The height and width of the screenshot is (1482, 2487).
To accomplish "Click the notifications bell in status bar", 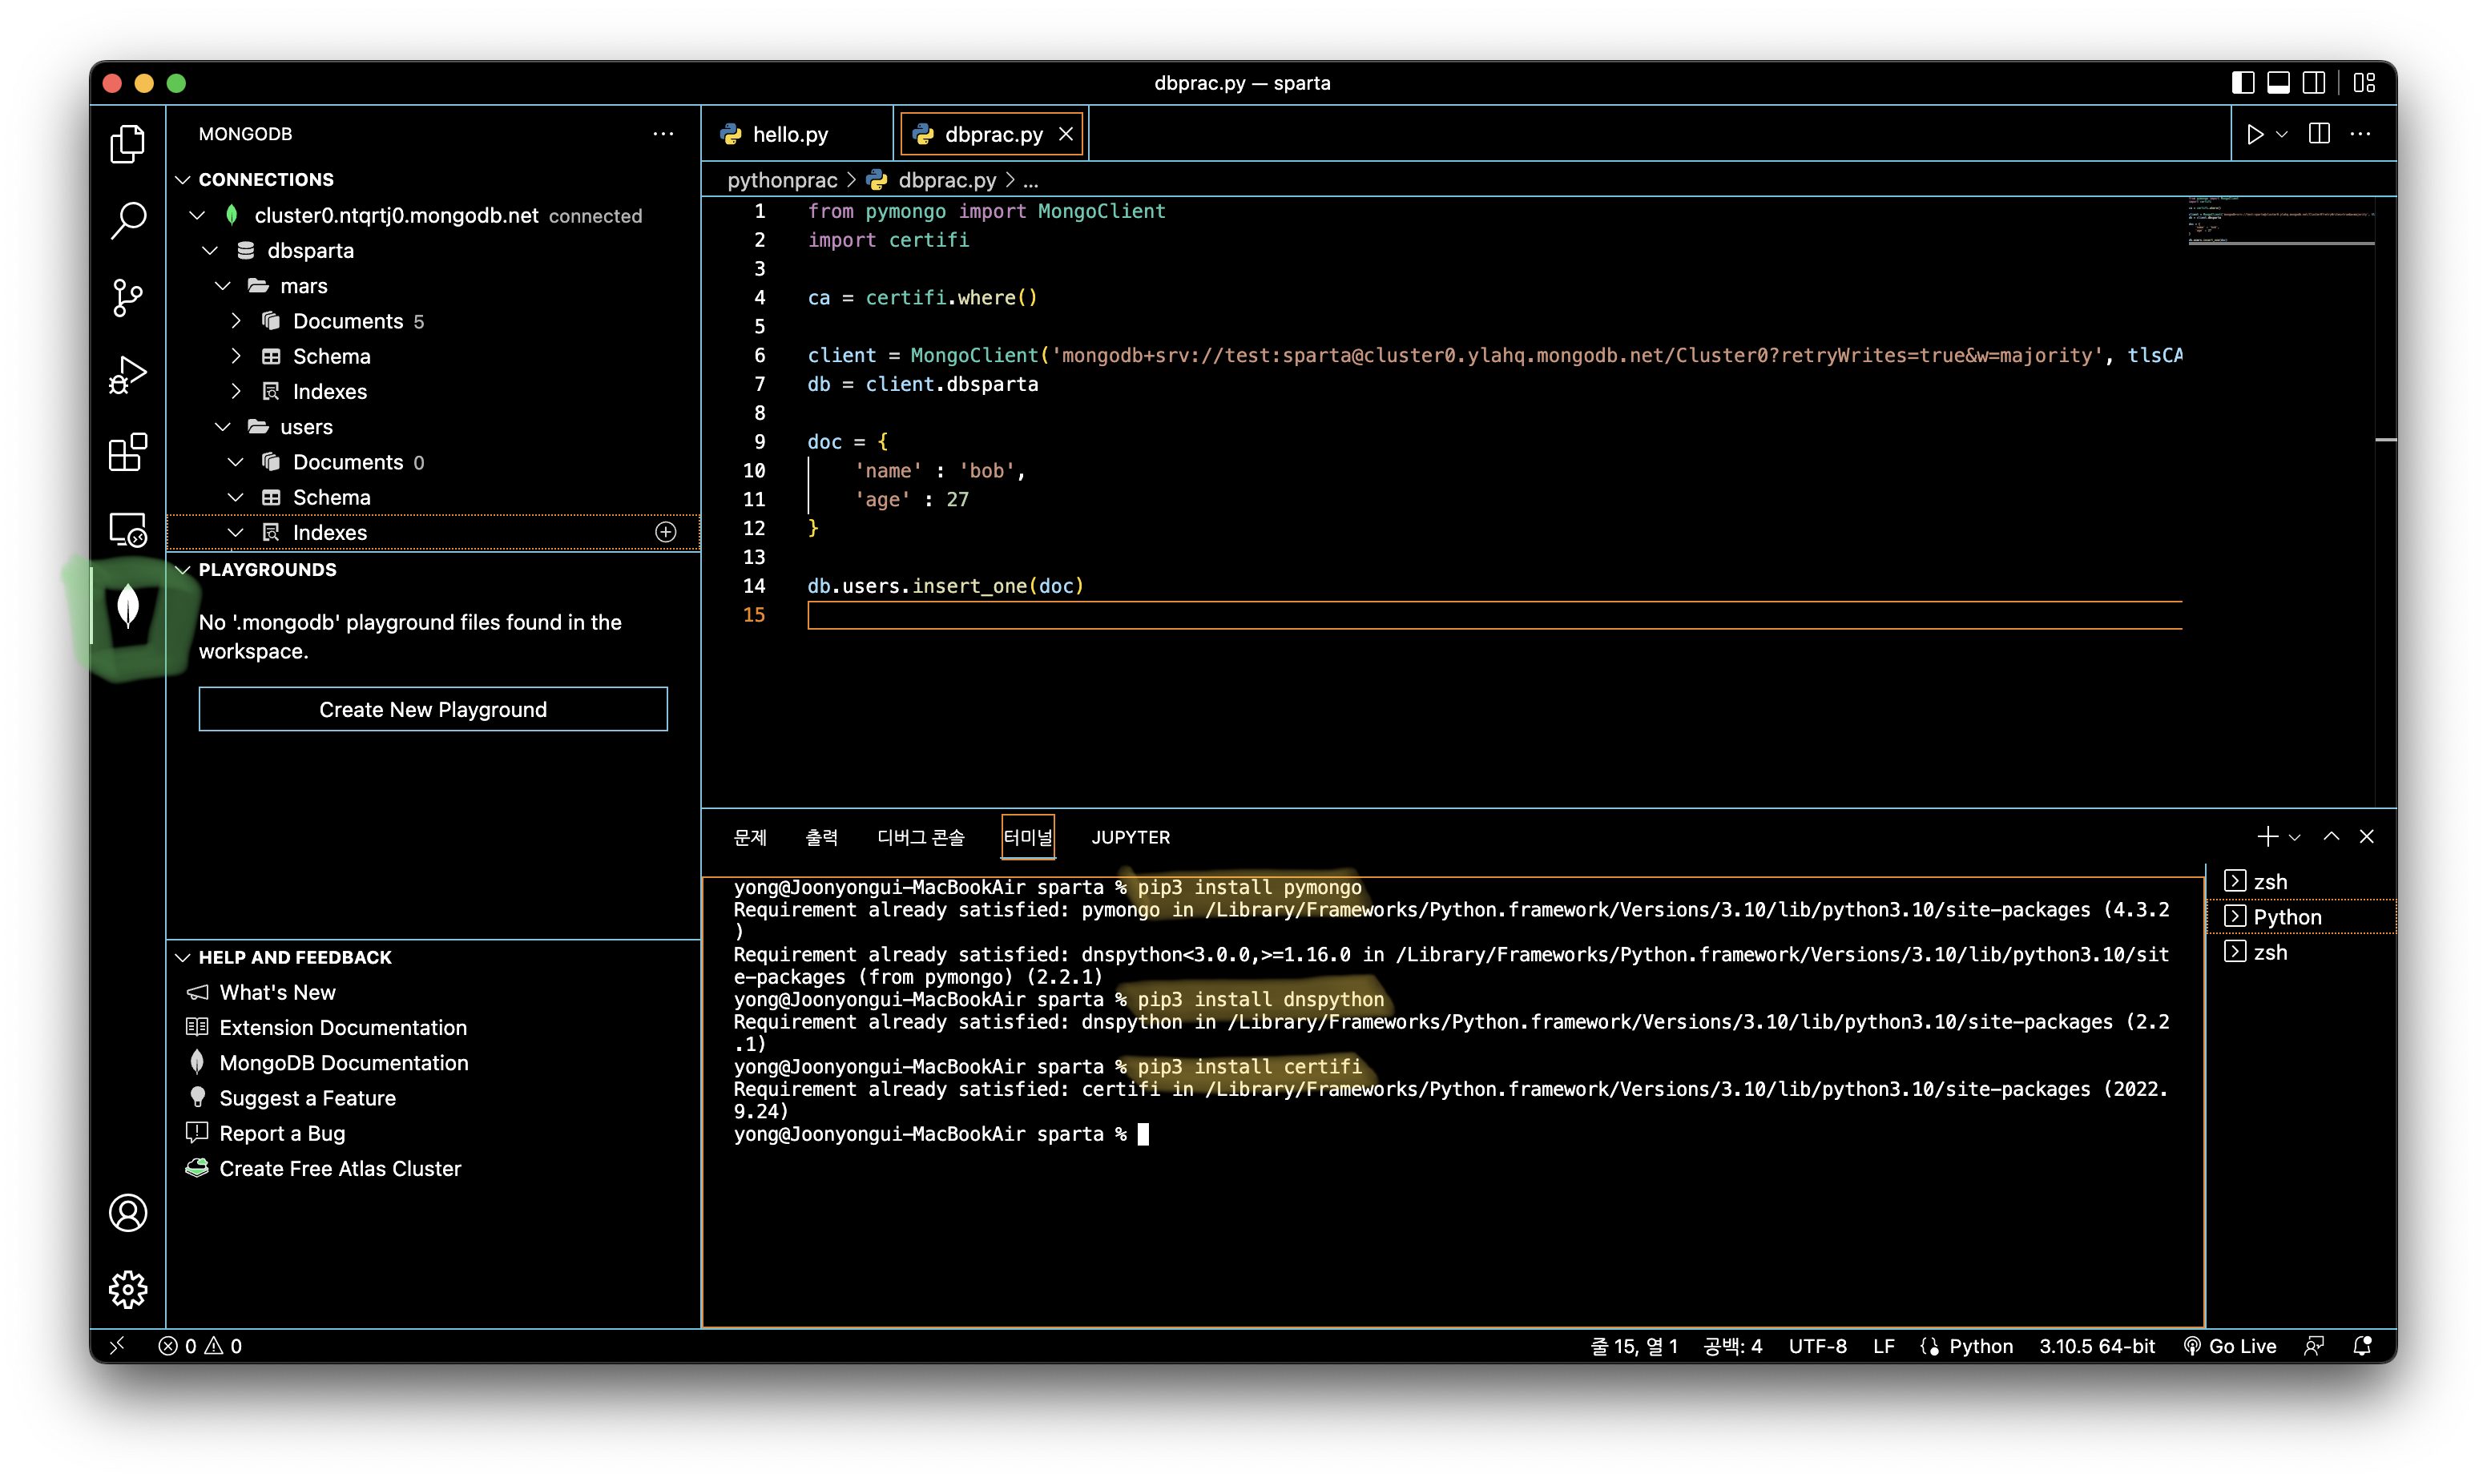I will point(2362,1345).
